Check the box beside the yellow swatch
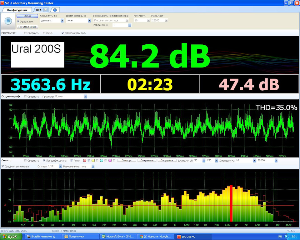The width and height of the screenshot is (300, 240). tap(97, 160)
